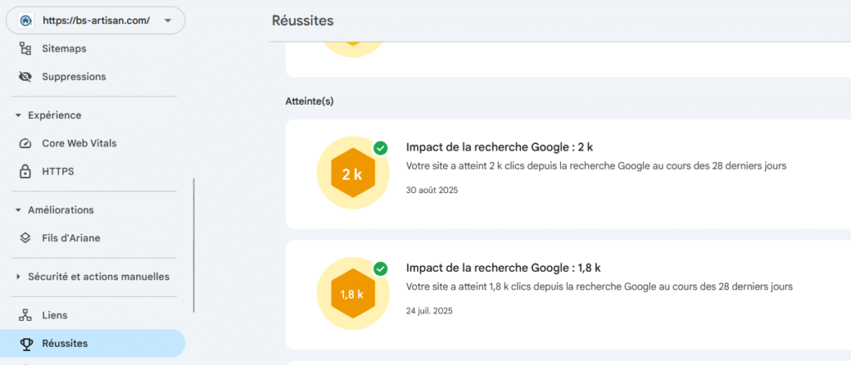The height and width of the screenshot is (365, 851).
Task: Click the site favicon in property selector
Action: (25, 21)
